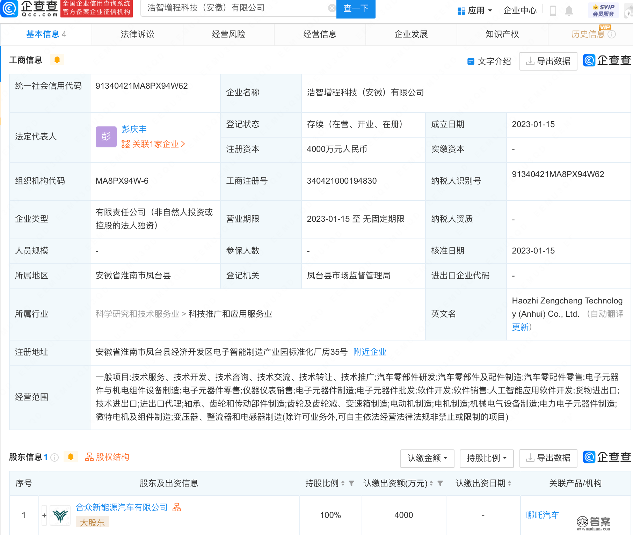Click 科技推广和应用服务业 industry text
The height and width of the screenshot is (535, 633).
click(x=230, y=314)
